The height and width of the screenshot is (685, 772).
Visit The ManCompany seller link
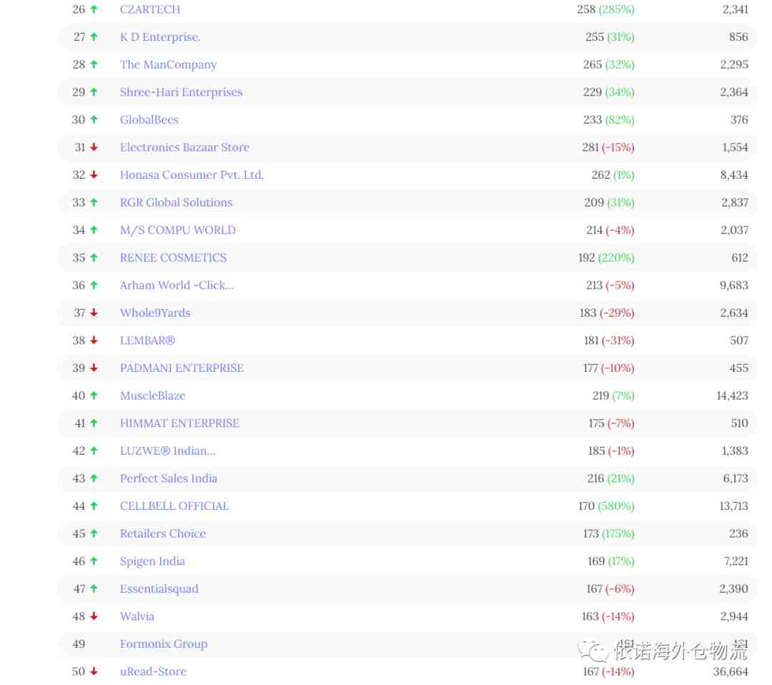click(168, 64)
